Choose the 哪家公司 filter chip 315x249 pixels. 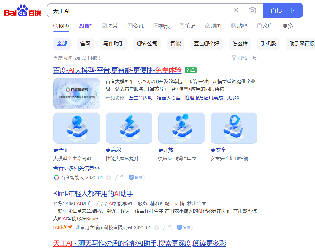point(147,44)
